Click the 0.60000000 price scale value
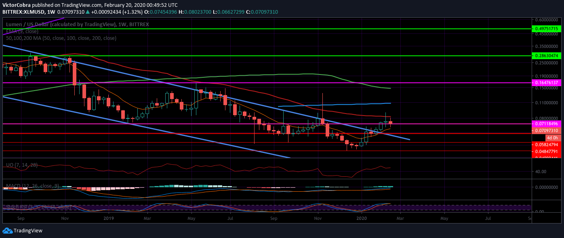Screen dimensions: 564x238 tap(546, 20)
